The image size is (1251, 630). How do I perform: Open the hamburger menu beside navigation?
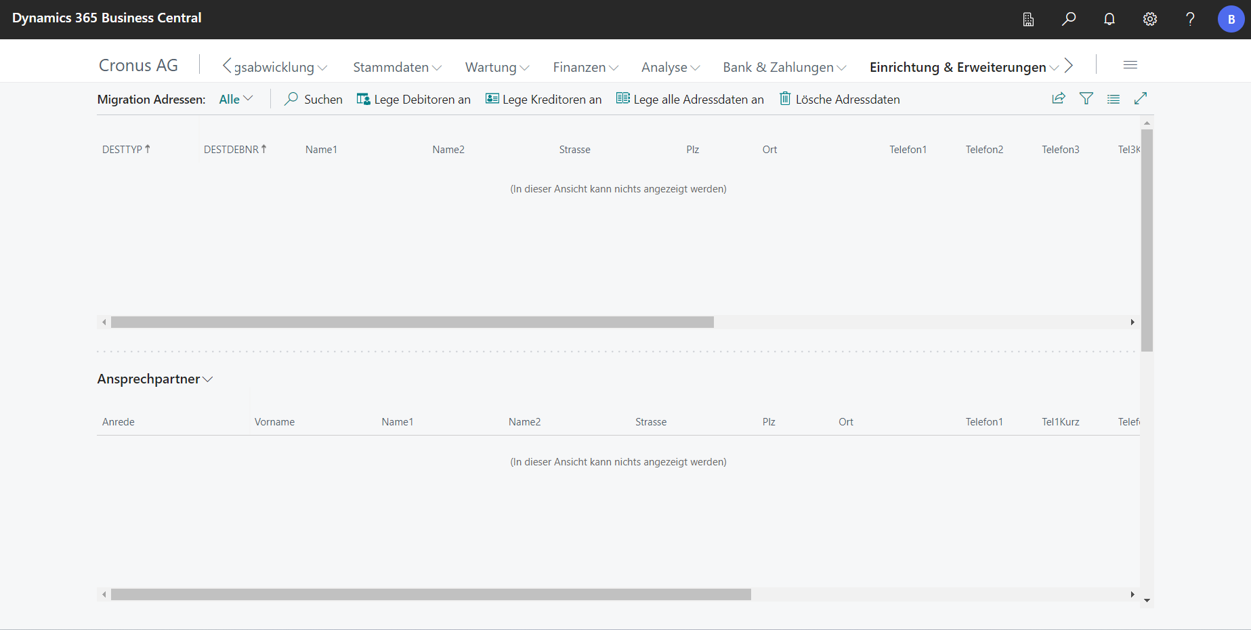tap(1130, 65)
